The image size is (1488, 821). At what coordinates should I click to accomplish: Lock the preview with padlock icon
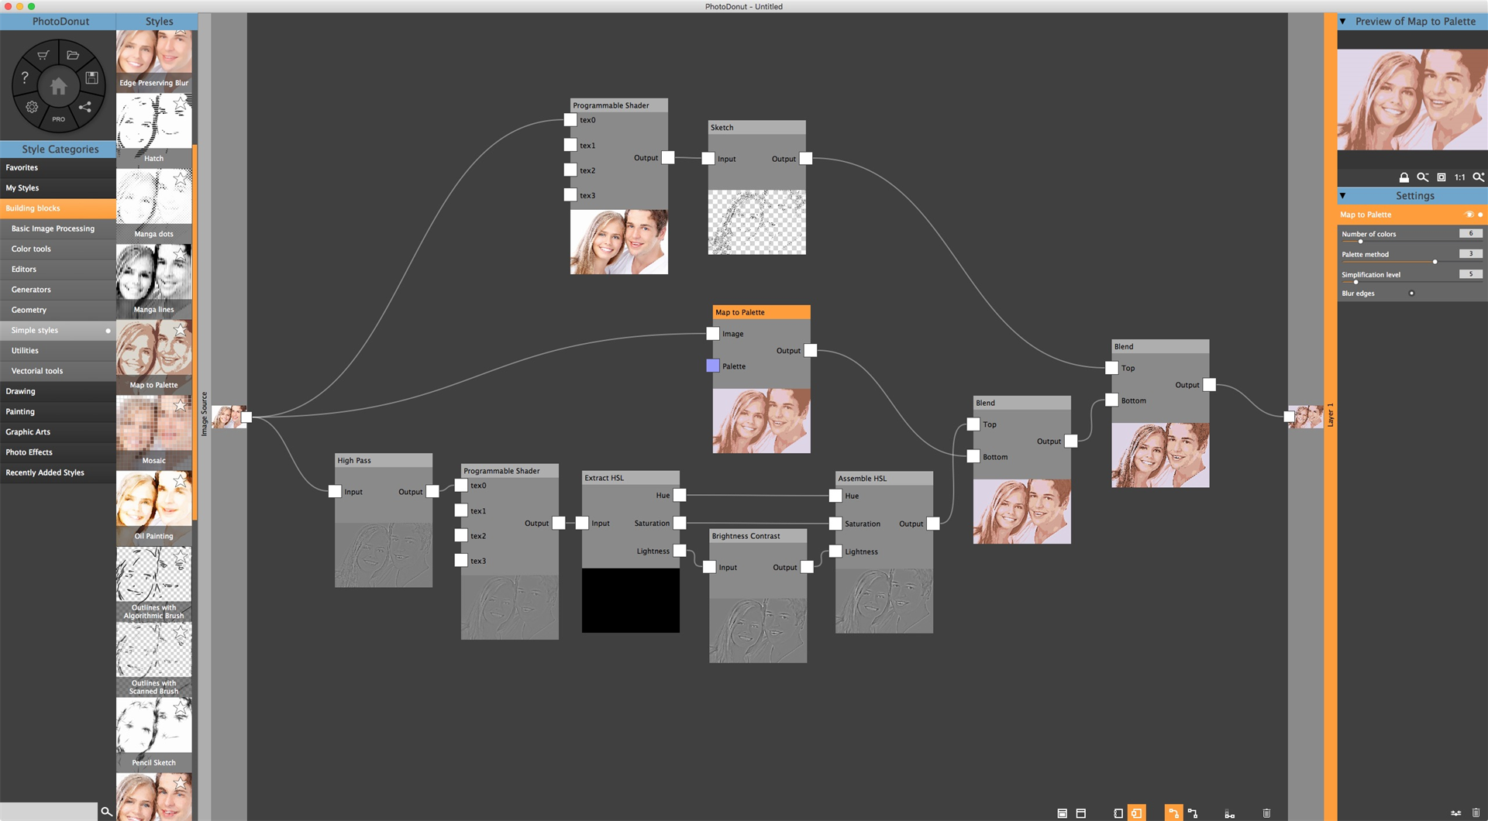coord(1404,177)
